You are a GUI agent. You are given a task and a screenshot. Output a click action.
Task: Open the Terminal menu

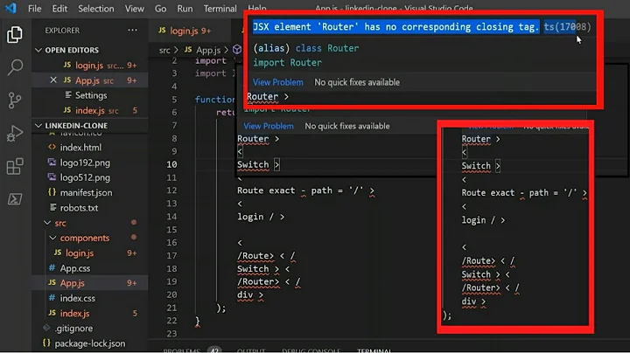(x=220, y=9)
